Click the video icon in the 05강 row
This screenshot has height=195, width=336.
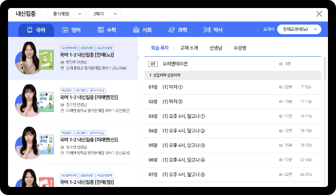tap(281, 145)
